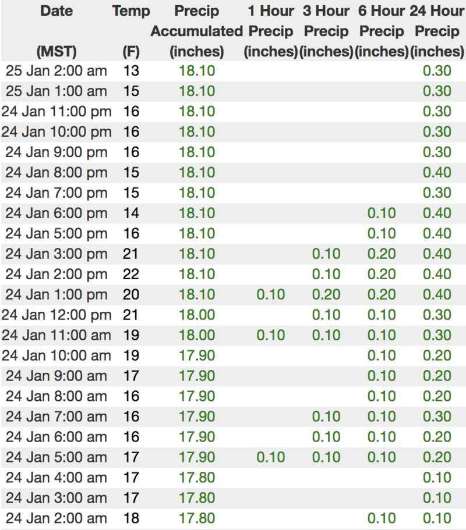Click temperature 13 in the 25 Jan 2:00 am row
Viewport: 466px width, 530px height.
point(131,71)
